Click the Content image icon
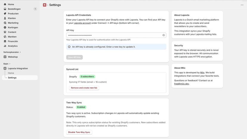 coord(5,32)
